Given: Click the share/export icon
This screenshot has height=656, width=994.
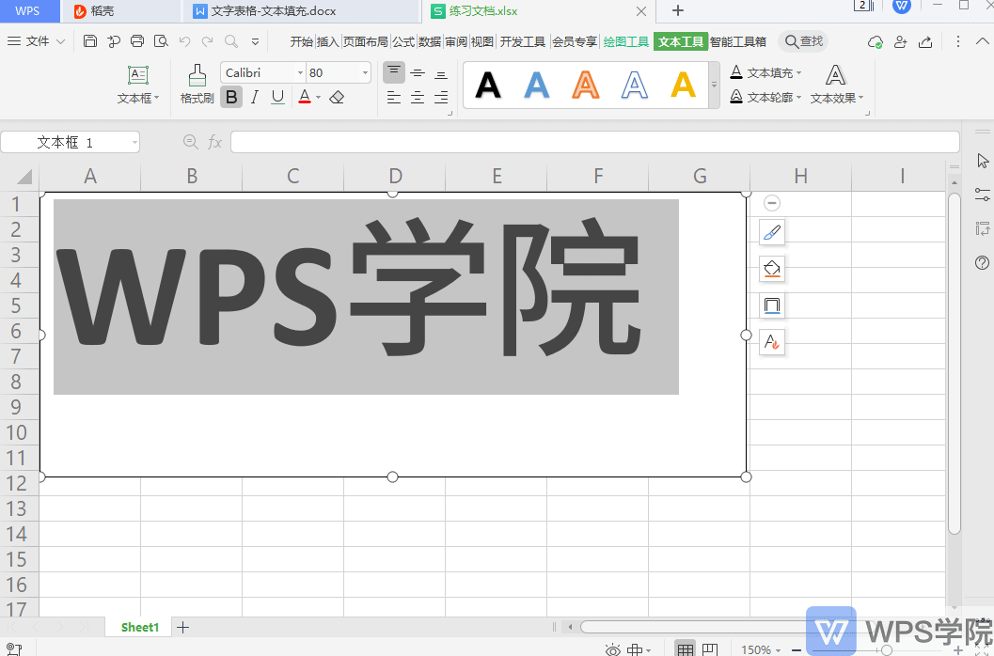Looking at the screenshot, I should 925,42.
